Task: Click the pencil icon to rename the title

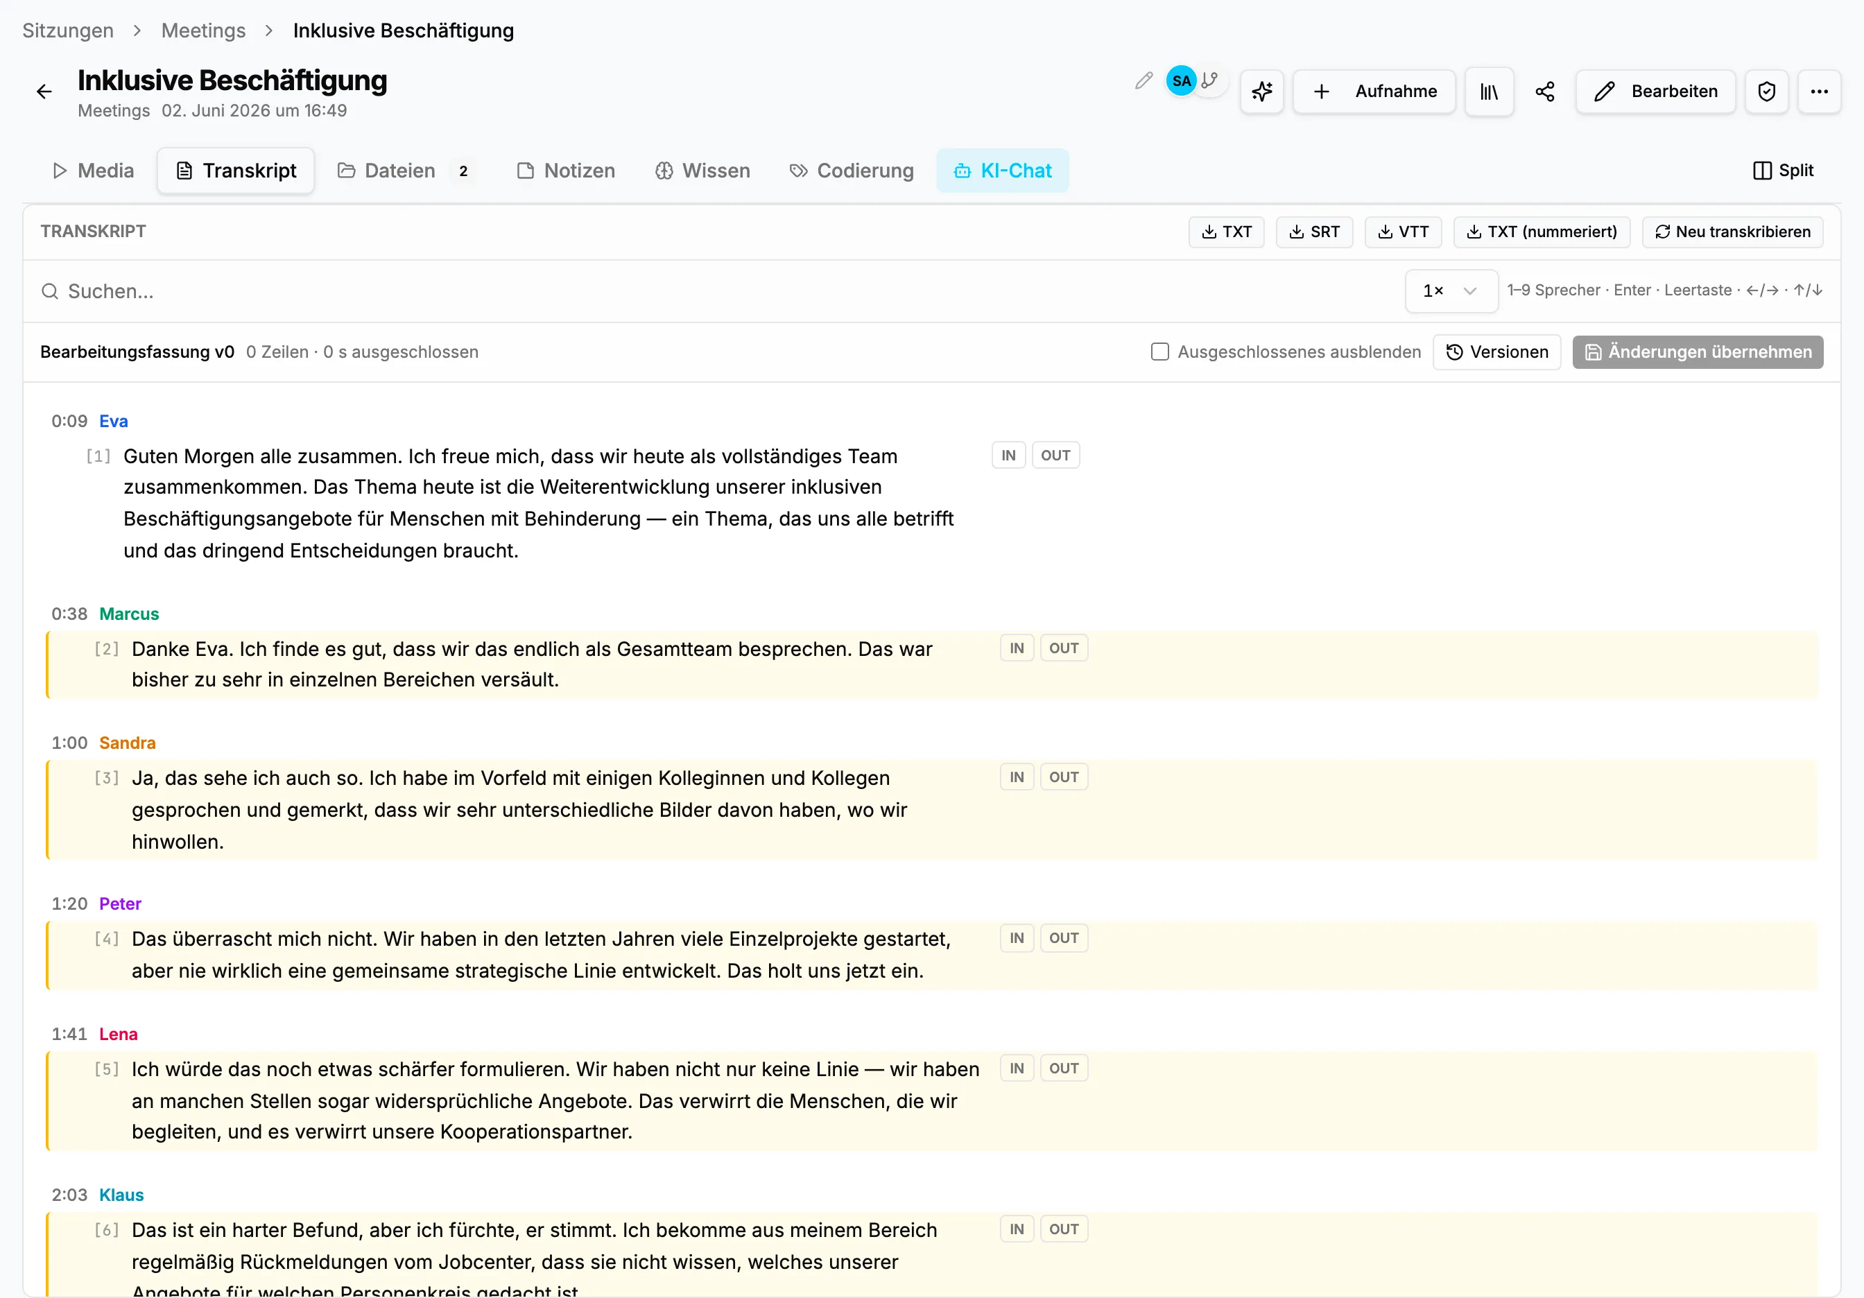Action: point(1143,80)
